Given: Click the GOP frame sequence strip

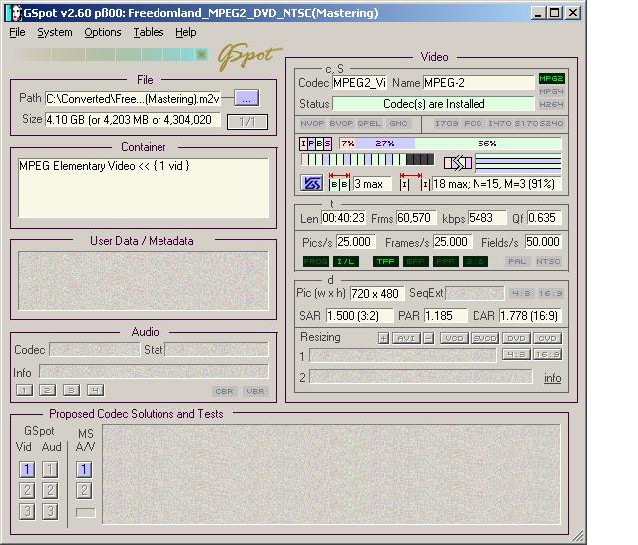Looking at the screenshot, I should click(367, 159).
